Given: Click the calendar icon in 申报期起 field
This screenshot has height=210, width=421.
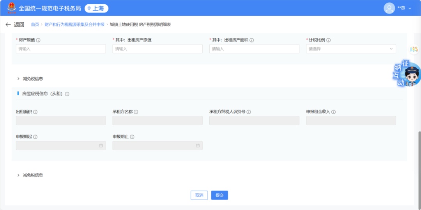Looking at the screenshot, I should [101, 145].
